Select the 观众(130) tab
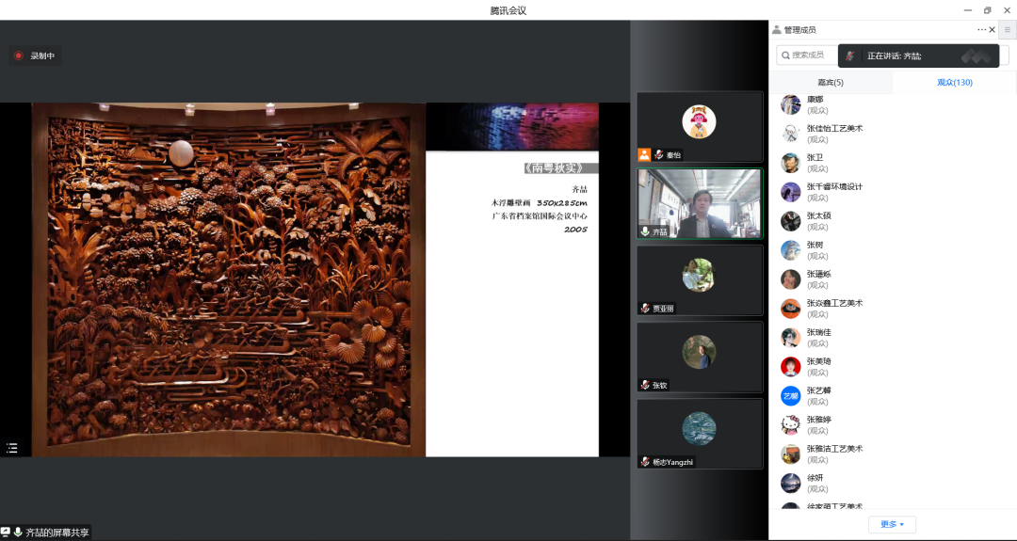The height and width of the screenshot is (541, 1017). click(954, 83)
